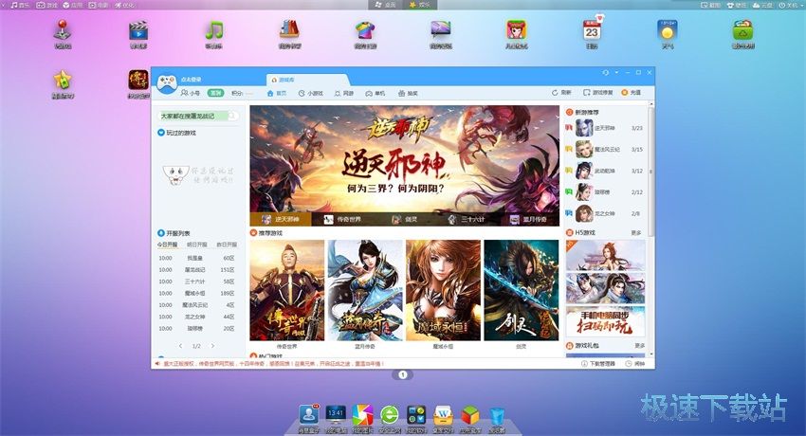Open the green software box desktop icon

click(742, 31)
